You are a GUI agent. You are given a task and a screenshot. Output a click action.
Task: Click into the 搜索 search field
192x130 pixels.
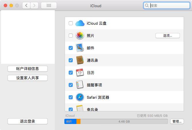(x=166, y=5)
